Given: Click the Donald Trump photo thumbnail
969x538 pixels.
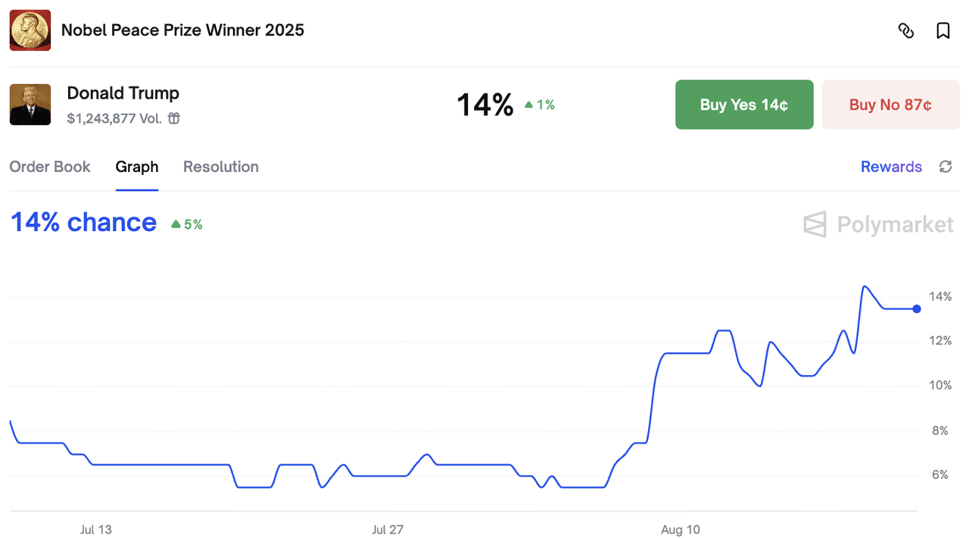Looking at the screenshot, I should tap(30, 105).
